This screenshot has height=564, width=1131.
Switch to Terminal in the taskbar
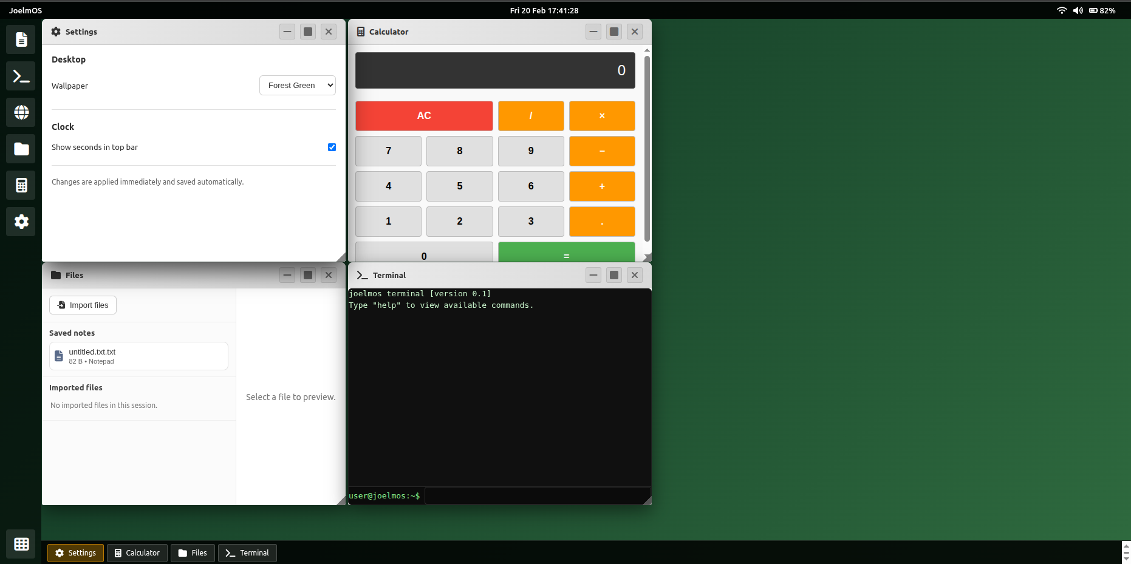(x=247, y=553)
